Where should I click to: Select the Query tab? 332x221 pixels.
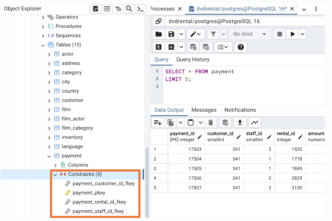click(x=161, y=59)
